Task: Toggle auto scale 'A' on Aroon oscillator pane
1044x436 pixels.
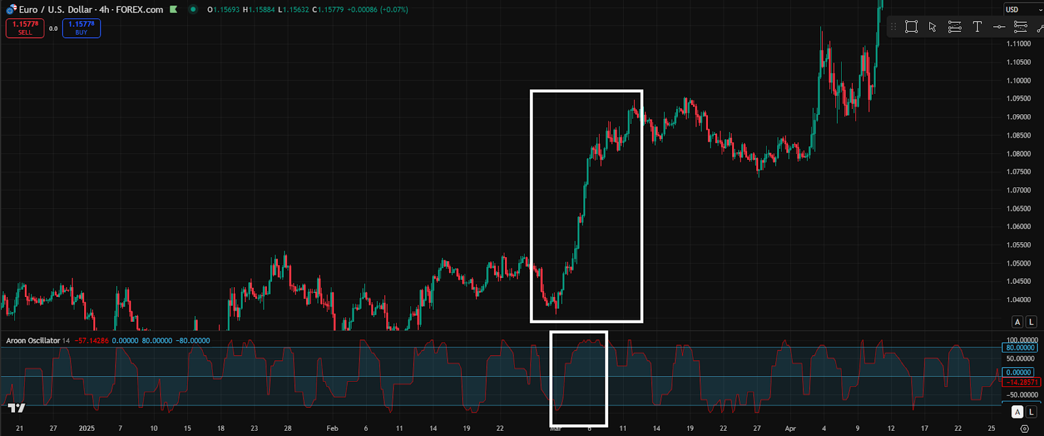Action: (x=1017, y=412)
